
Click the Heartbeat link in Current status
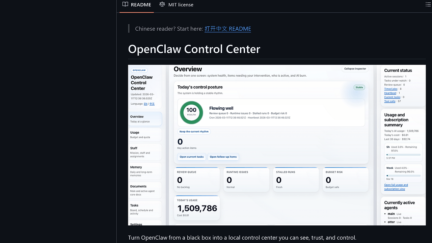[390, 93]
